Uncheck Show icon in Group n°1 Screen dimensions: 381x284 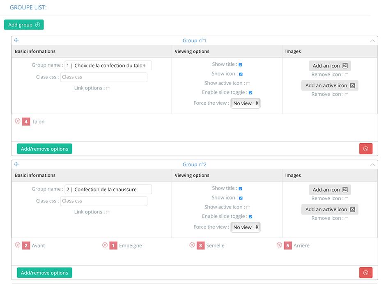point(241,74)
